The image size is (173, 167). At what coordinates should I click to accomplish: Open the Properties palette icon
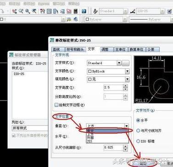pos(42,11)
